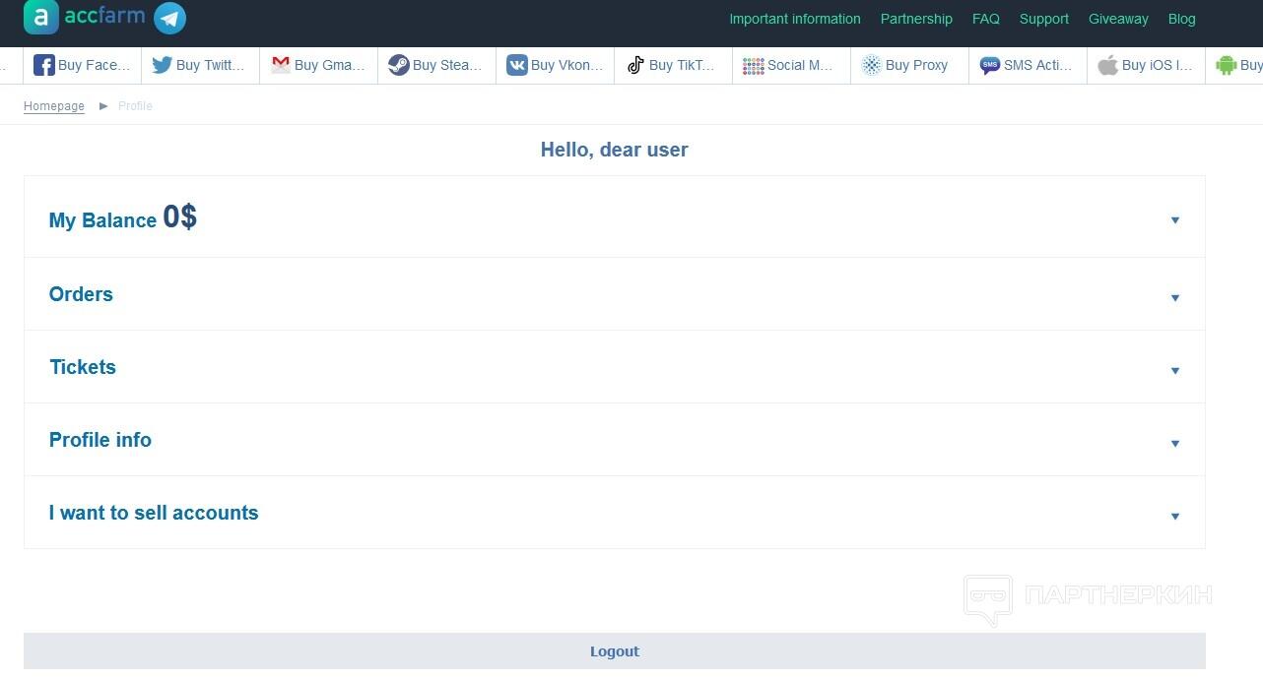This screenshot has height=679, width=1263.
Task: Click the Steam logo icon
Action: pos(398,65)
